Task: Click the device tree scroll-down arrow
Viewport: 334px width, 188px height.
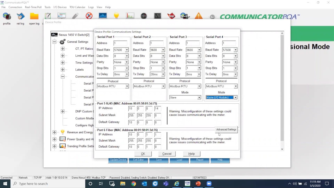Action: point(282,149)
